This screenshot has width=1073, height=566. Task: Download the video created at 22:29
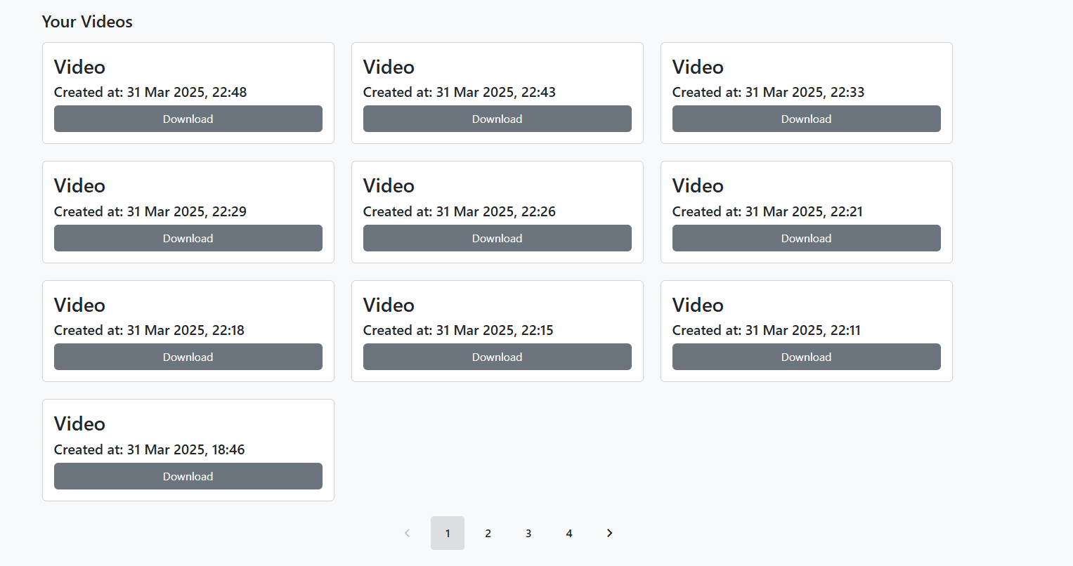(188, 238)
